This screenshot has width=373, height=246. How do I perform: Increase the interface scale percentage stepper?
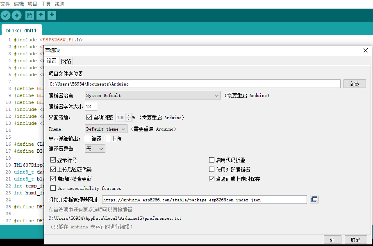click(x=128, y=116)
